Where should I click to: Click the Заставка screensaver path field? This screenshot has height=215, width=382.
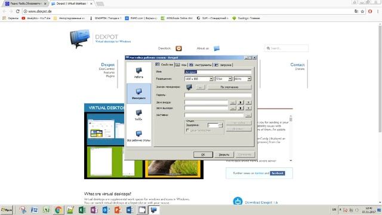(x=214, y=115)
